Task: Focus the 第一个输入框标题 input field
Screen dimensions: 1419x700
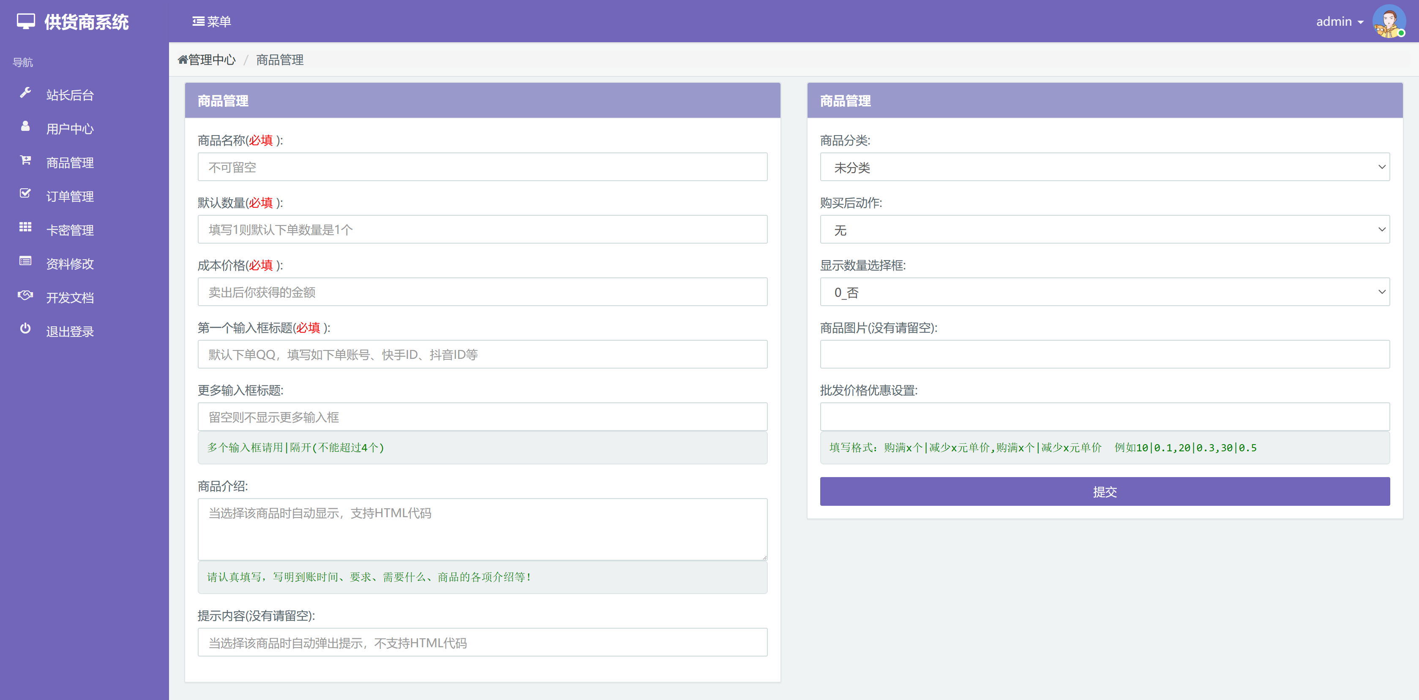Action: (x=483, y=354)
